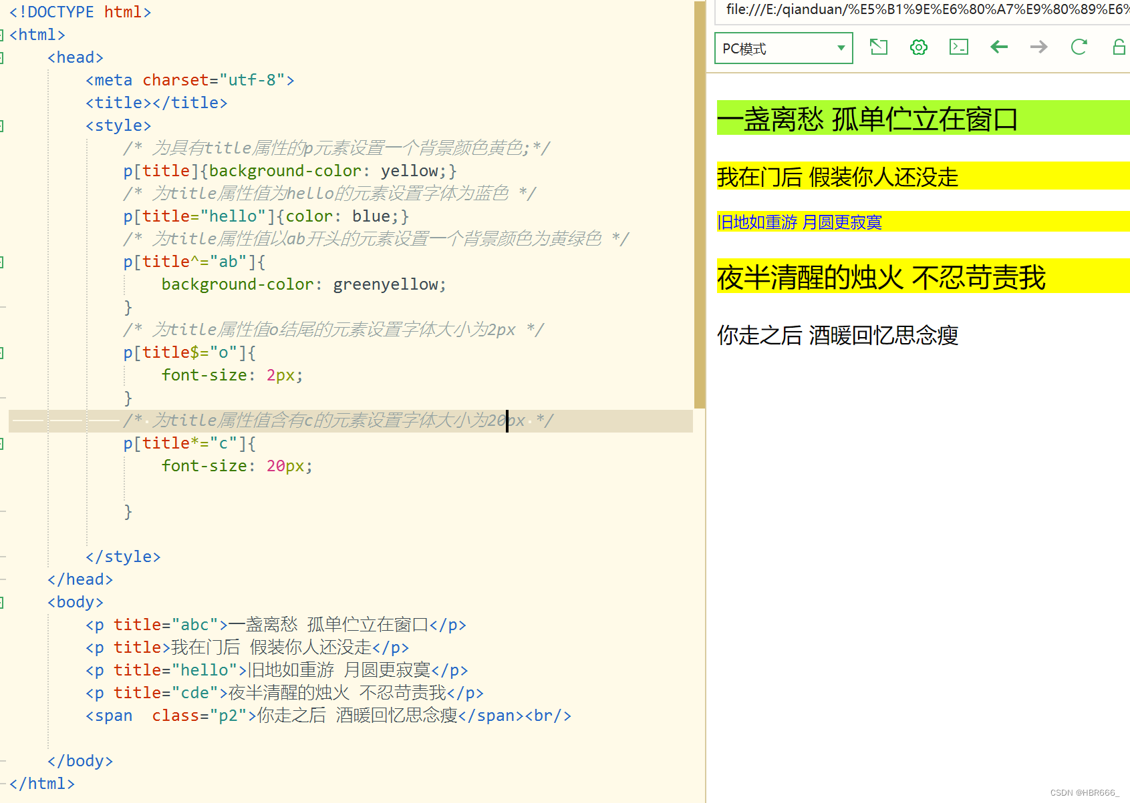The height and width of the screenshot is (803, 1130).
Task: Click the lock icon in preview toolbar
Action: pos(1119,47)
